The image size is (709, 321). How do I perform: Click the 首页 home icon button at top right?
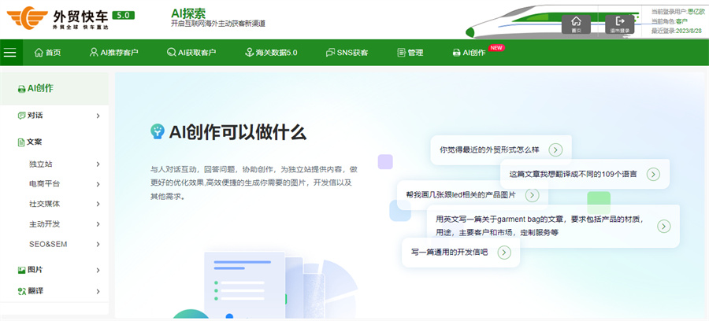point(576,24)
